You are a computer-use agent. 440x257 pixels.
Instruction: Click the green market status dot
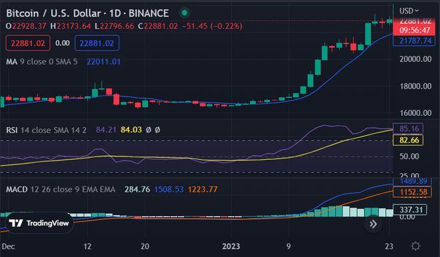(185, 13)
